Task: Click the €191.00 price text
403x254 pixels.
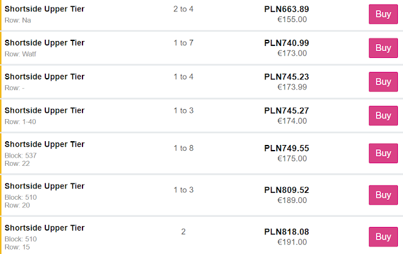Action: (292, 242)
